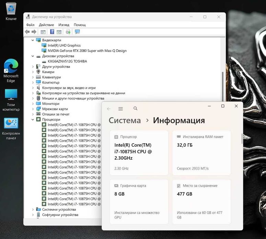
Task: Expand the Монитори category
Action: (33, 104)
